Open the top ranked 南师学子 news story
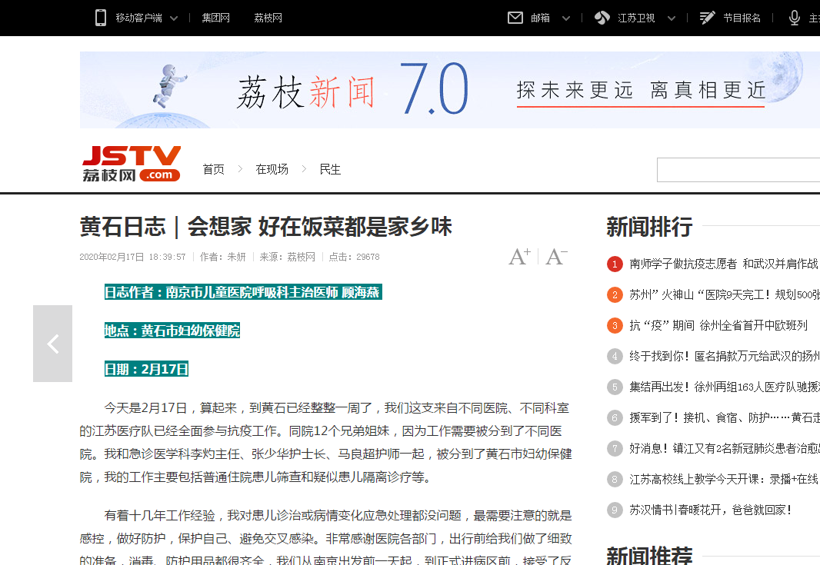Viewport: 820px width, 565px height. pos(715,263)
